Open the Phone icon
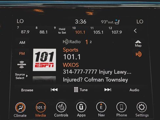Image resolution: width=160 pixels, height=120 pixels. click(121, 107)
